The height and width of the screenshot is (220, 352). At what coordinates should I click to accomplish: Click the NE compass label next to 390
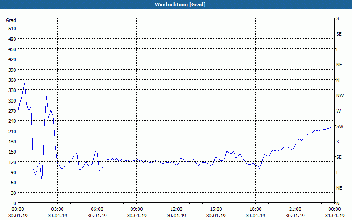point(339,65)
